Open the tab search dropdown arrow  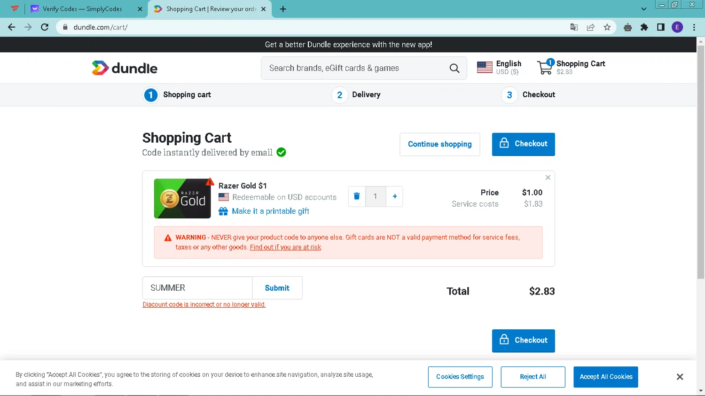[643, 9]
